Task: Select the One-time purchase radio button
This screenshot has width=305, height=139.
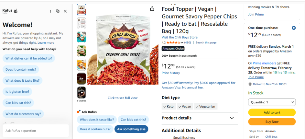Action: pyautogui.click(x=294, y=28)
